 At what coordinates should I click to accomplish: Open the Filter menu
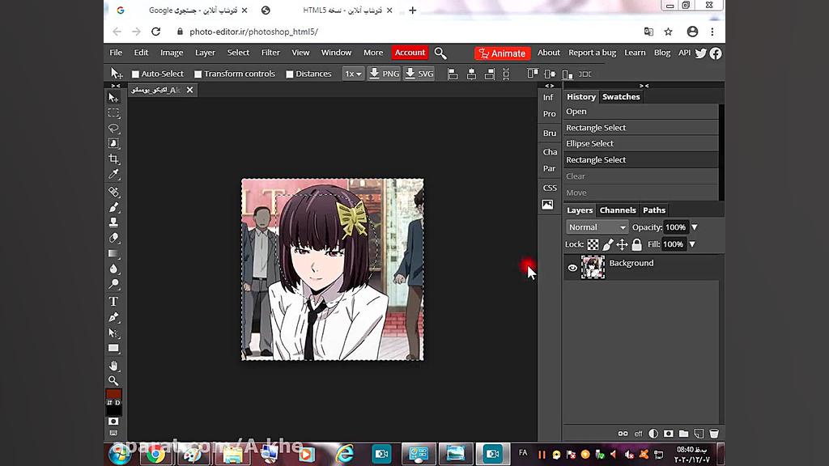(x=270, y=53)
